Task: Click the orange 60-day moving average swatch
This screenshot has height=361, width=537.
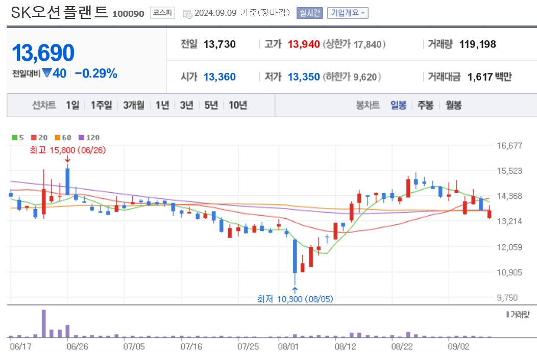Action: pyautogui.click(x=58, y=138)
